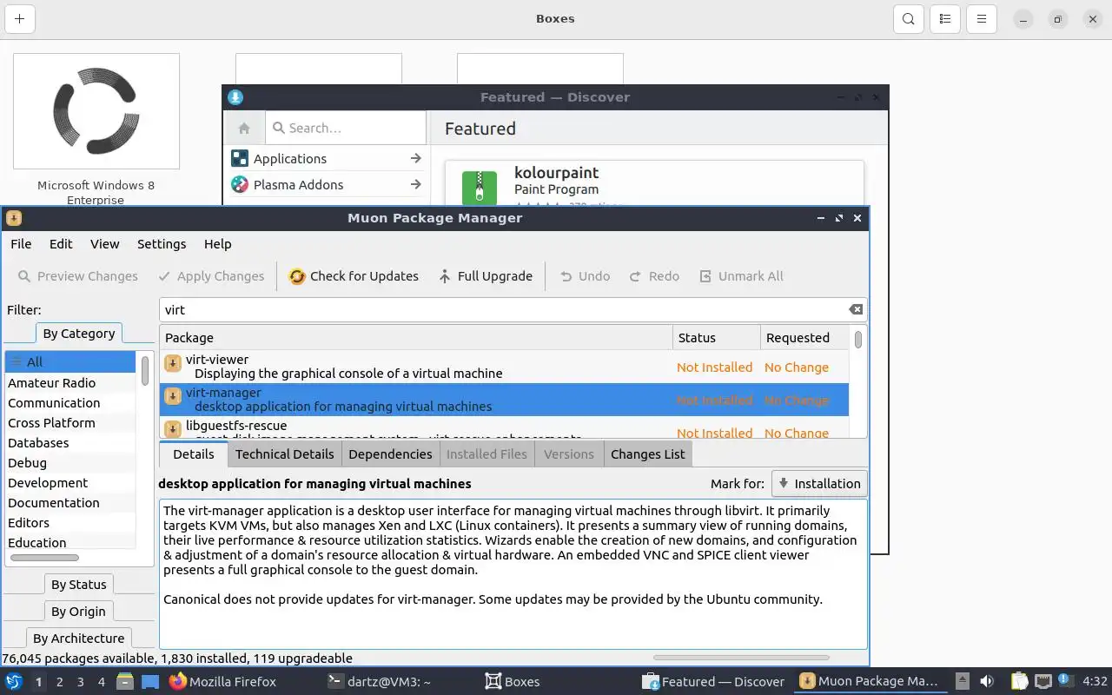Click Preview Changes toolbar button
Image resolution: width=1112 pixels, height=695 pixels.
pyautogui.click(x=78, y=276)
